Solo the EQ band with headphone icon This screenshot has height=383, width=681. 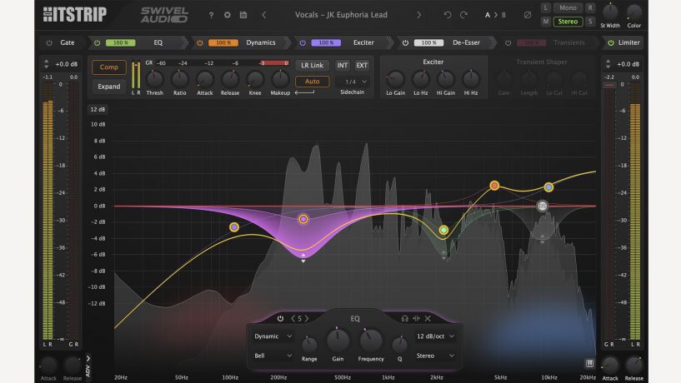pyautogui.click(x=404, y=318)
